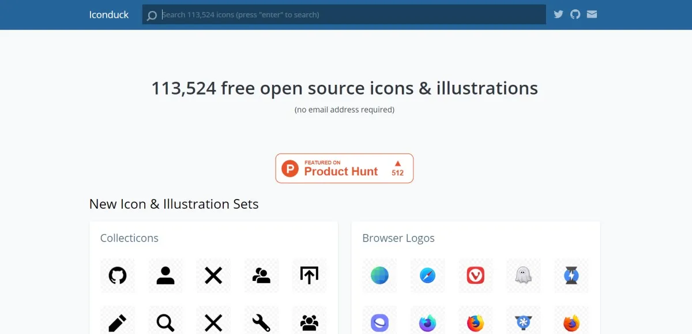
Task: Click the magnifier icon inside the search bar
Action: [152, 16]
